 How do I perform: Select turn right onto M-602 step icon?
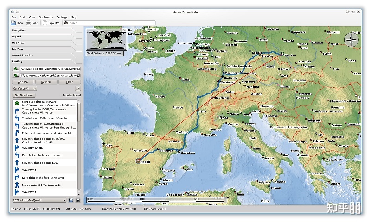(x=17, y=111)
